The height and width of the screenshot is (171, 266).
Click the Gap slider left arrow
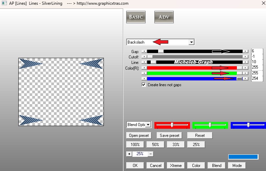click(x=144, y=51)
